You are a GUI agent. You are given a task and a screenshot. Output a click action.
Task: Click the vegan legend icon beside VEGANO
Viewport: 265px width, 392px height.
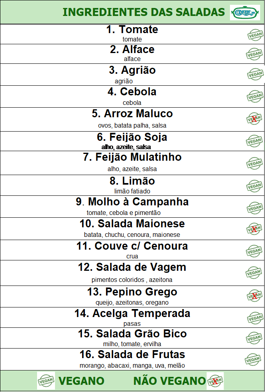(46, 381)
